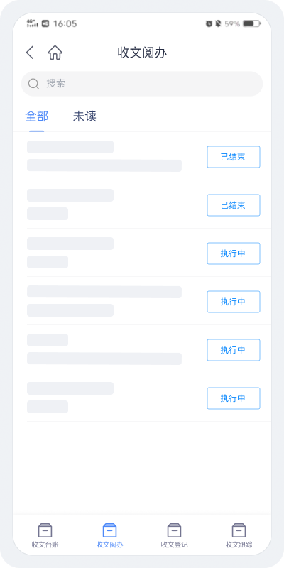The height and width of the screenshot is (568, 284).
Task: Click the last 执行中 status button
Action: pyautogui.click(x=234, y=398)
